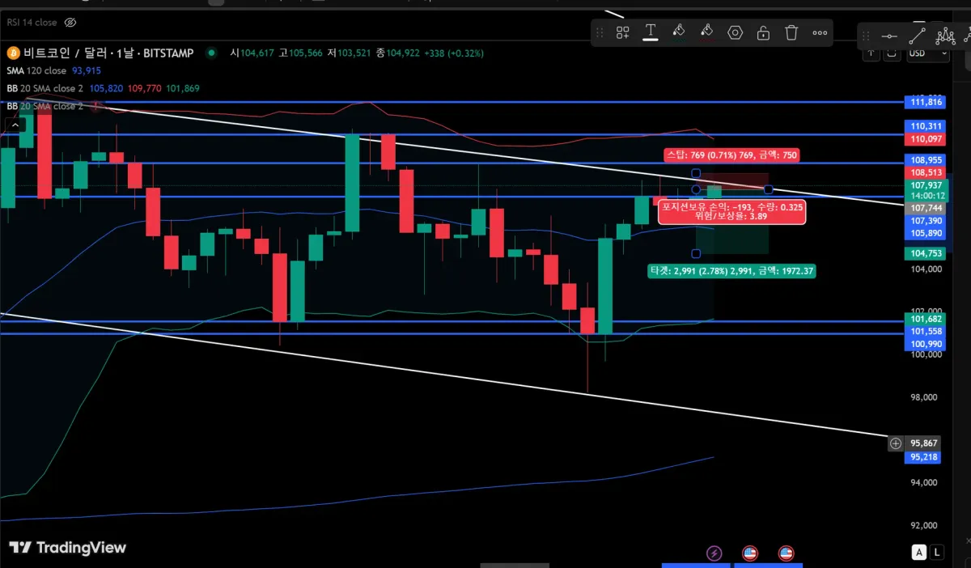Select the target-level handle of position tool
Image resolution: width=971 pixels, height=568 pixels.
(x=696, y=253)
